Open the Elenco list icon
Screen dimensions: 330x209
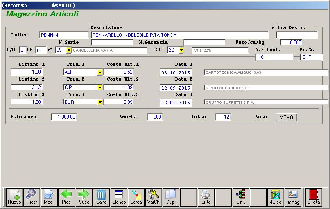click(119, 197)
